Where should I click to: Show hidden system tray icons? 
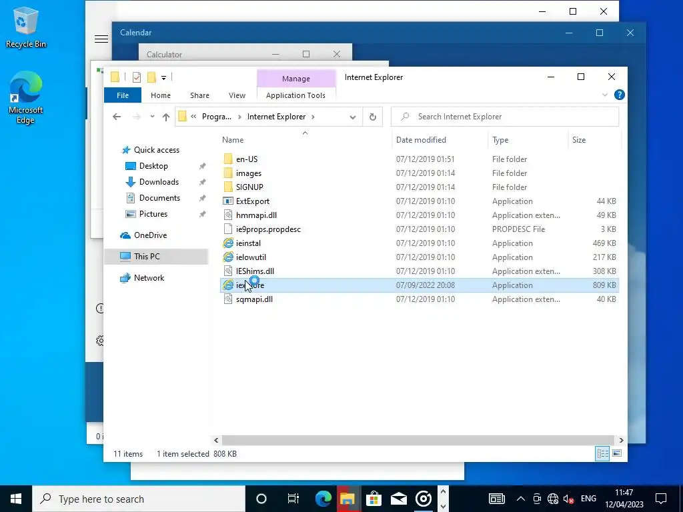(x=520, y=499)
